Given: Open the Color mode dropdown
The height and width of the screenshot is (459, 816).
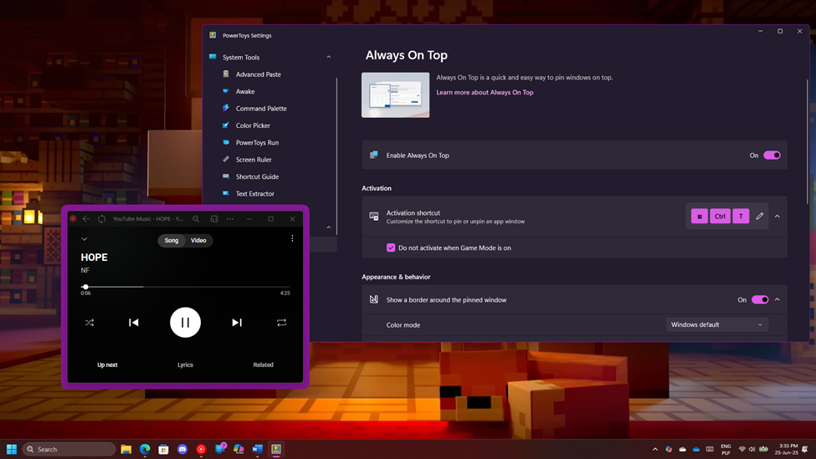Looking at the screenshot, I should 717,325.
